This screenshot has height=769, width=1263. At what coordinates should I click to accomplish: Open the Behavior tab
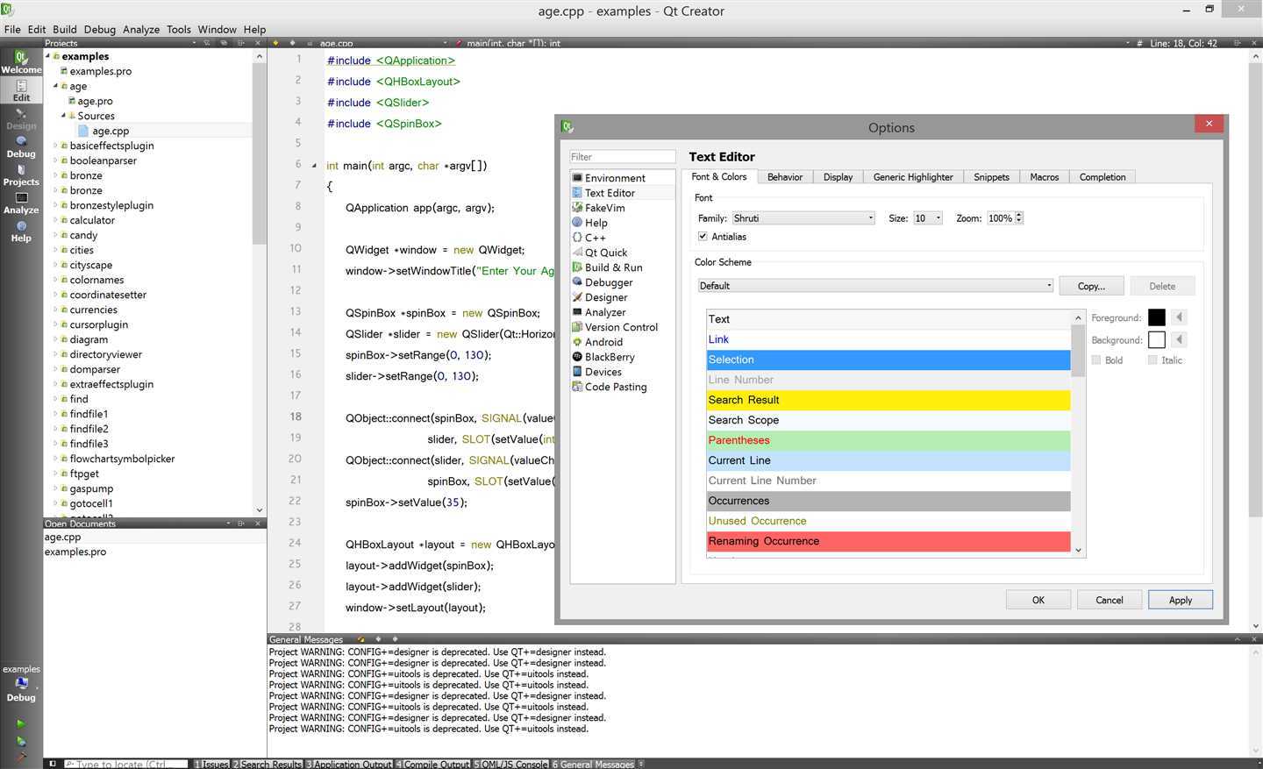click(x=784, y=177)
